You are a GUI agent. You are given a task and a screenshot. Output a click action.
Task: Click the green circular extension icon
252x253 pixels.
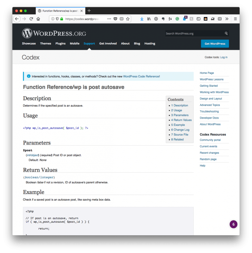(177, 19)
